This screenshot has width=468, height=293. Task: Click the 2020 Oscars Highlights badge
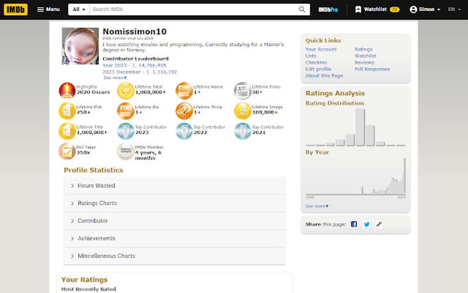[x=67, y=90]
